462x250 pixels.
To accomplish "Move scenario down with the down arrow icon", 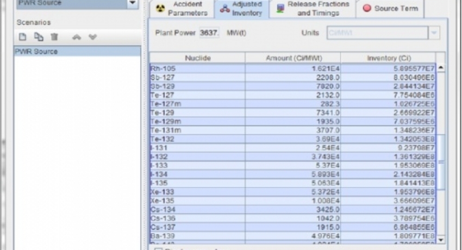I will tap(92, 37).
